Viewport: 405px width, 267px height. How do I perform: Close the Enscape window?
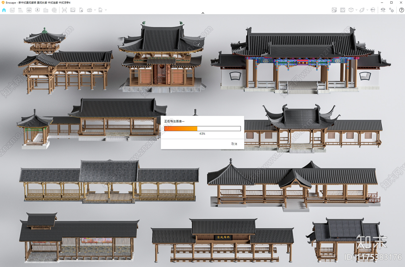(401, 3)
